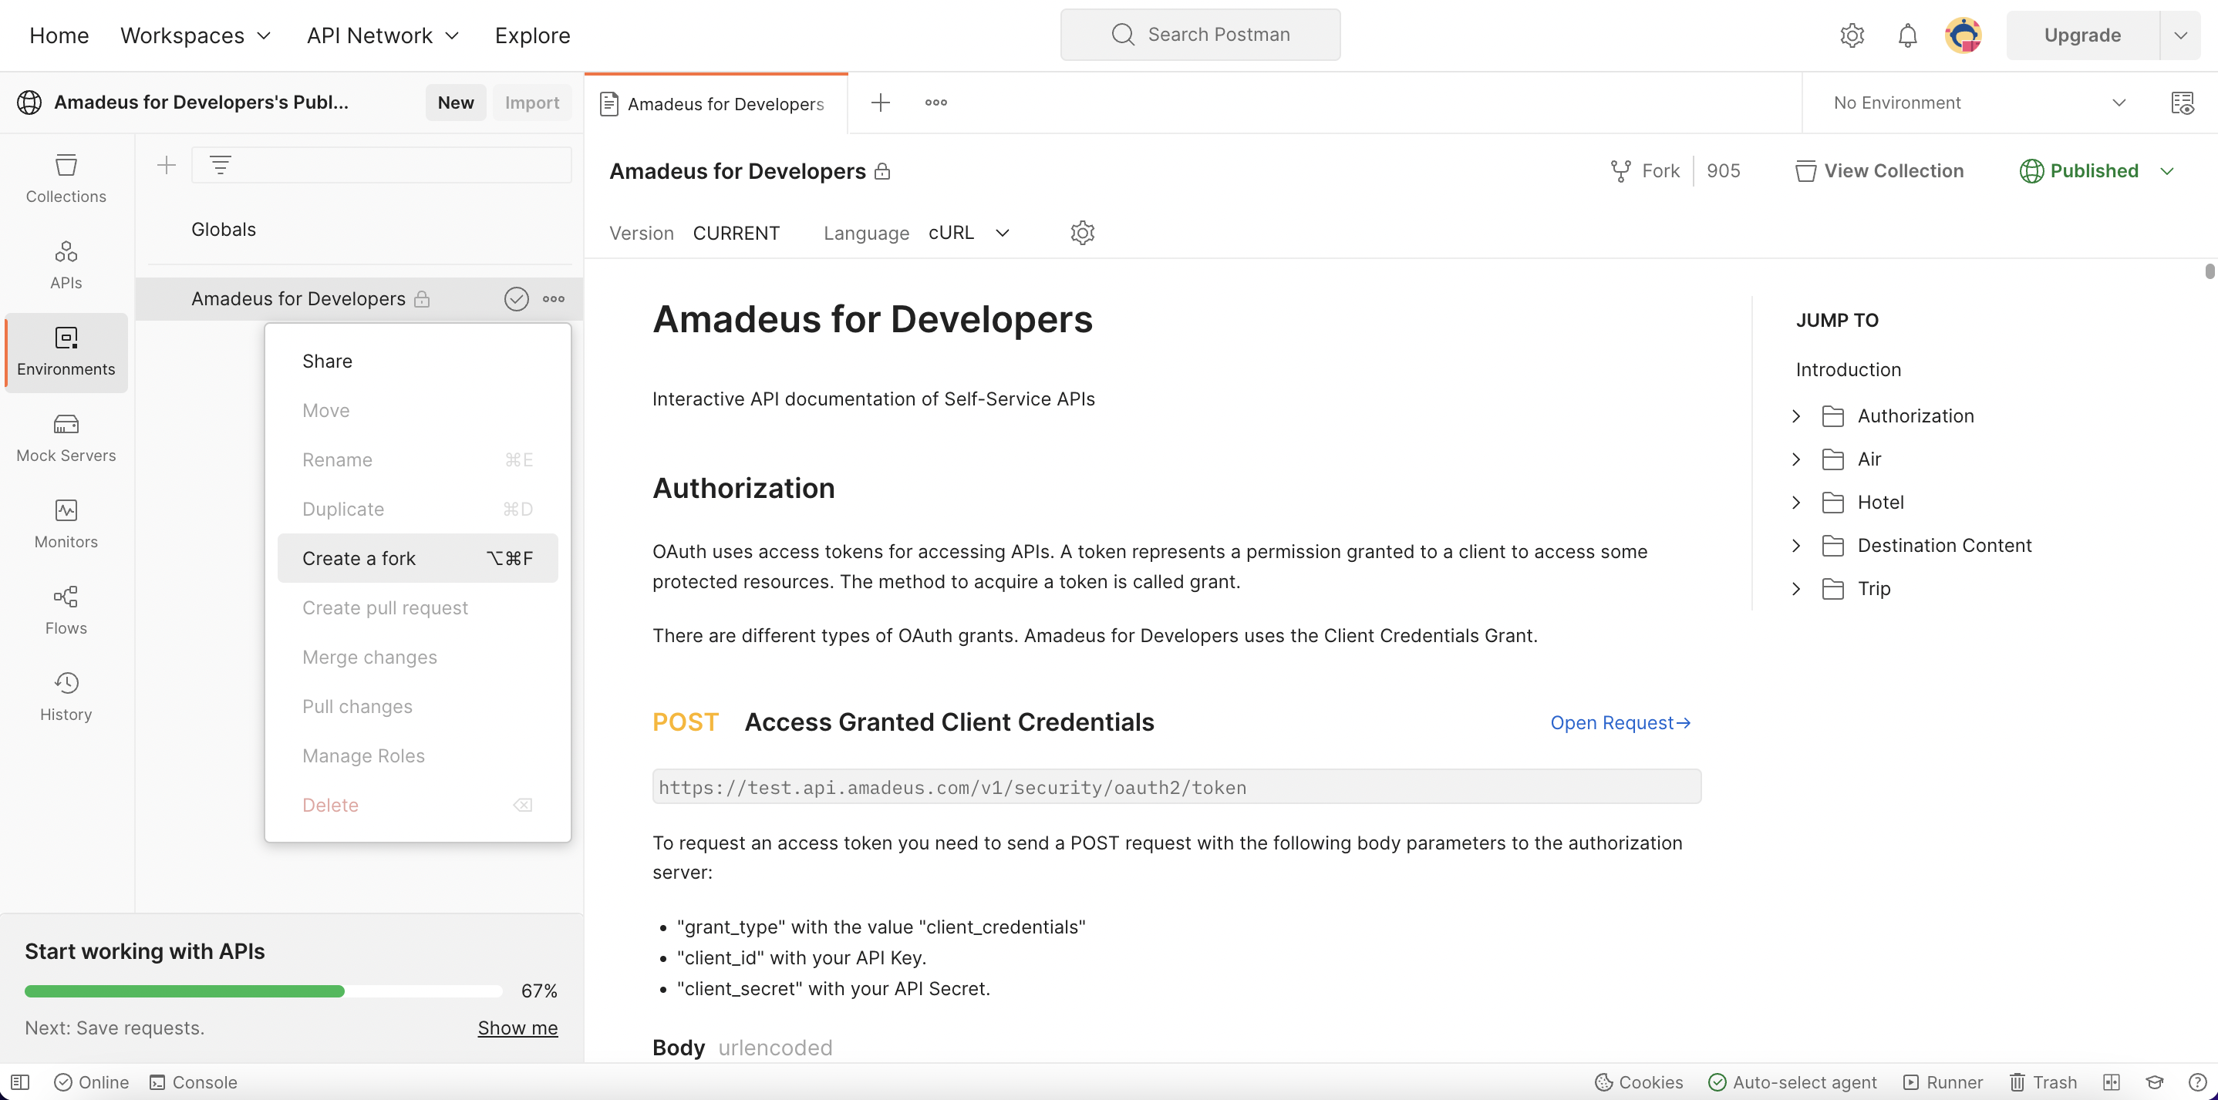The height and width of the screenshot is (1100, 2218).
Task: Select the Environments sidebar icon
Action: (x=66, y=352)
